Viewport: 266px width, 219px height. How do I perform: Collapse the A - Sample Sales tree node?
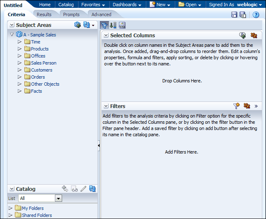click(12, 34)
